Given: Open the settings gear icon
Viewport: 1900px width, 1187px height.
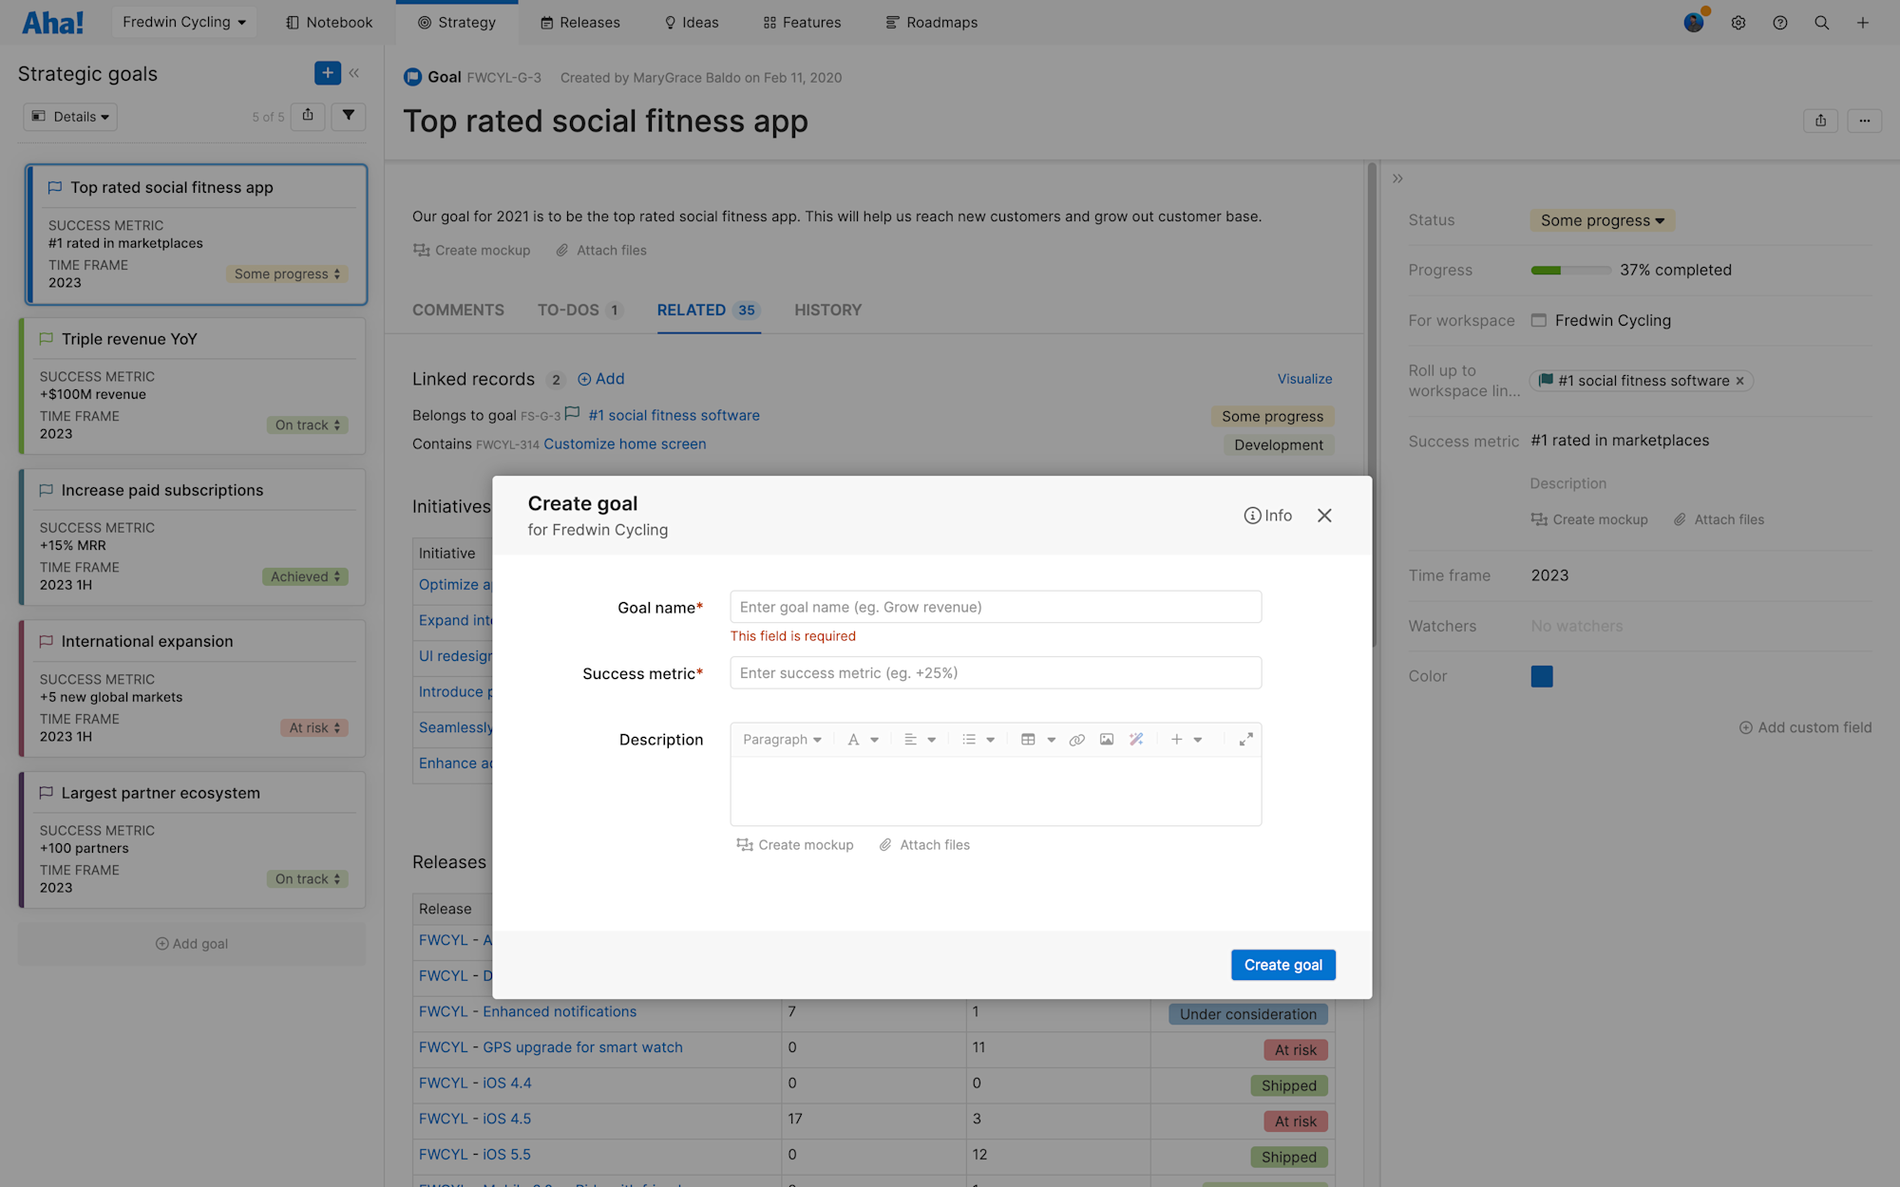Looking at the screenshot, I should pyautogui.click(x=1738, y=23).
